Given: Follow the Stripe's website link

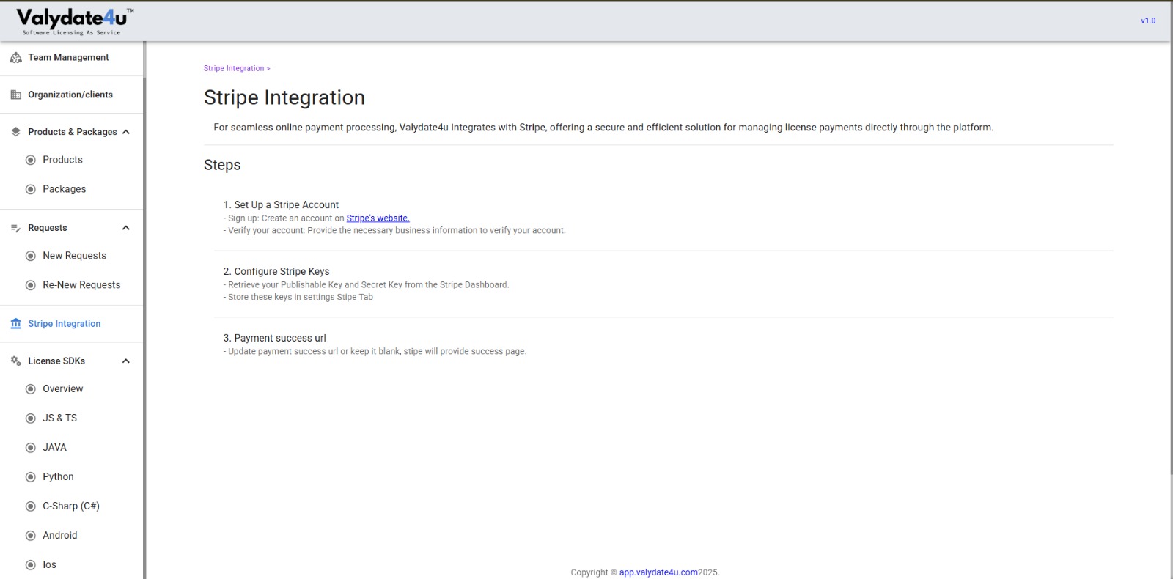Looking at the screenshot, I should [378, 218].
